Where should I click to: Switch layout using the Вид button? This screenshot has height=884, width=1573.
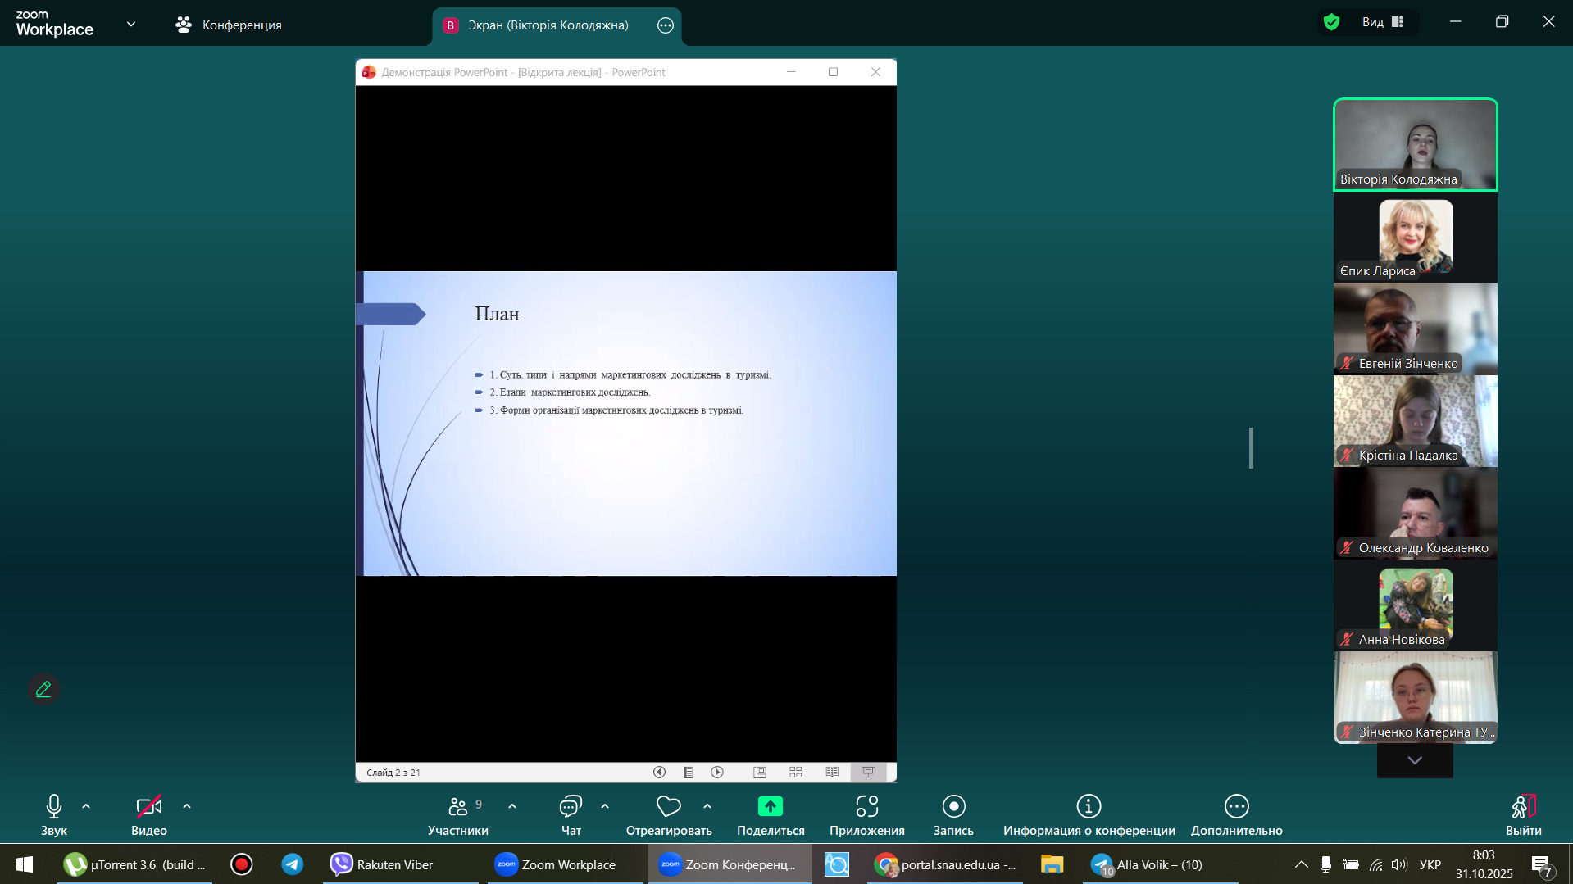[1383, 22]
